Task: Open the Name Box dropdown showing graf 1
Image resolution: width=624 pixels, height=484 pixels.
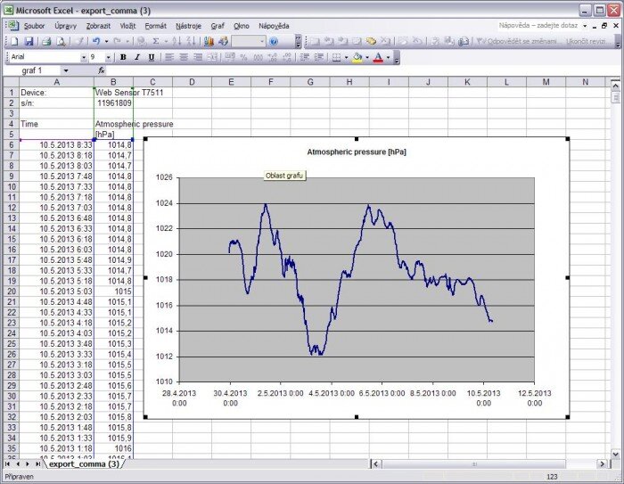Action: [x=66, y=70]
